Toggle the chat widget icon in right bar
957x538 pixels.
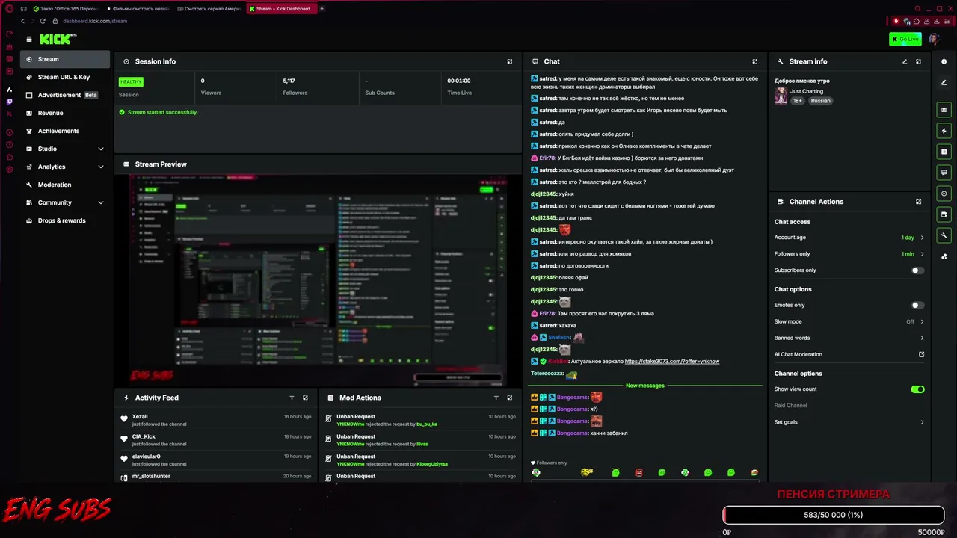click(944, 173)
